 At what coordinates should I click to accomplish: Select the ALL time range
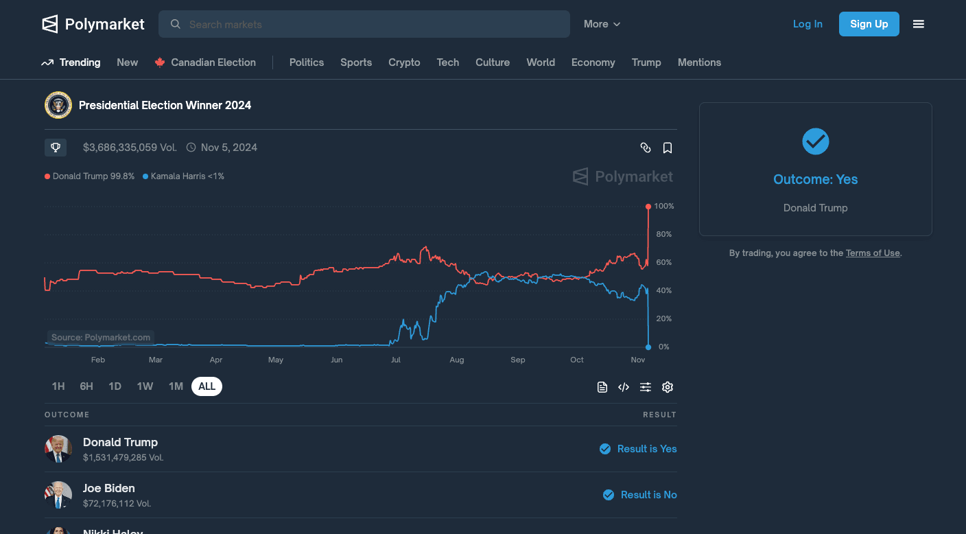tap(207, 386)
